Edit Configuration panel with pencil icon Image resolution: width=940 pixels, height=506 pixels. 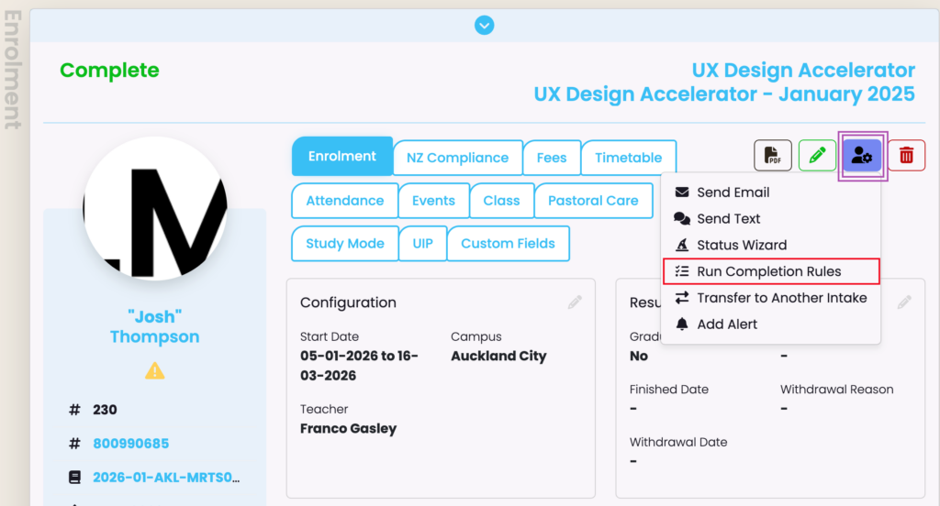575,302
